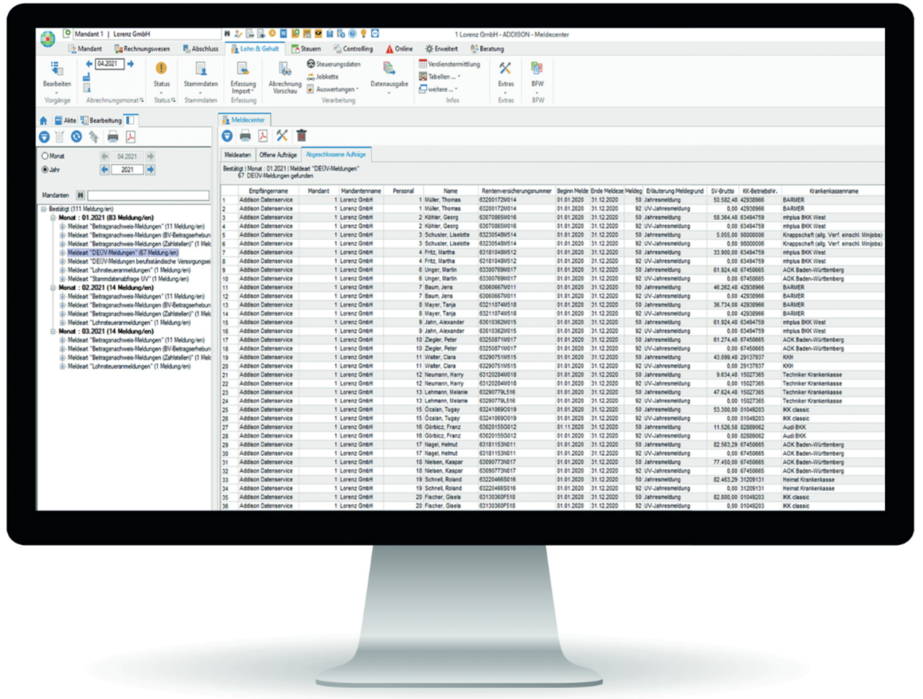Viewport: 923px width, 699px height.
Task: Open the Tabellen dropdown in Infos
Action: point(443,77)
